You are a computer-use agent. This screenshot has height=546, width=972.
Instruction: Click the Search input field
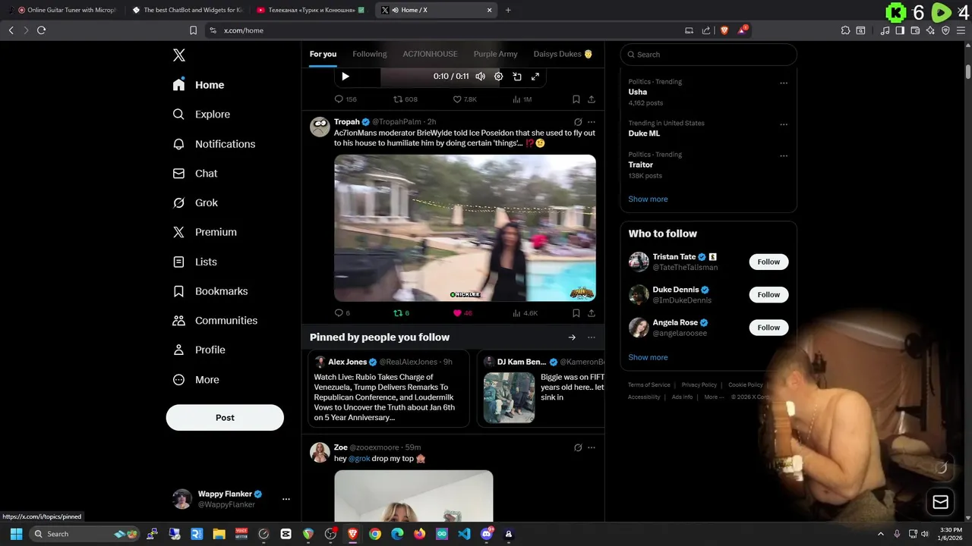pos(708,55)
